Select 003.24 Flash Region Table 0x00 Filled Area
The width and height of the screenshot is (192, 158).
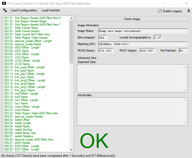[31, 113]
